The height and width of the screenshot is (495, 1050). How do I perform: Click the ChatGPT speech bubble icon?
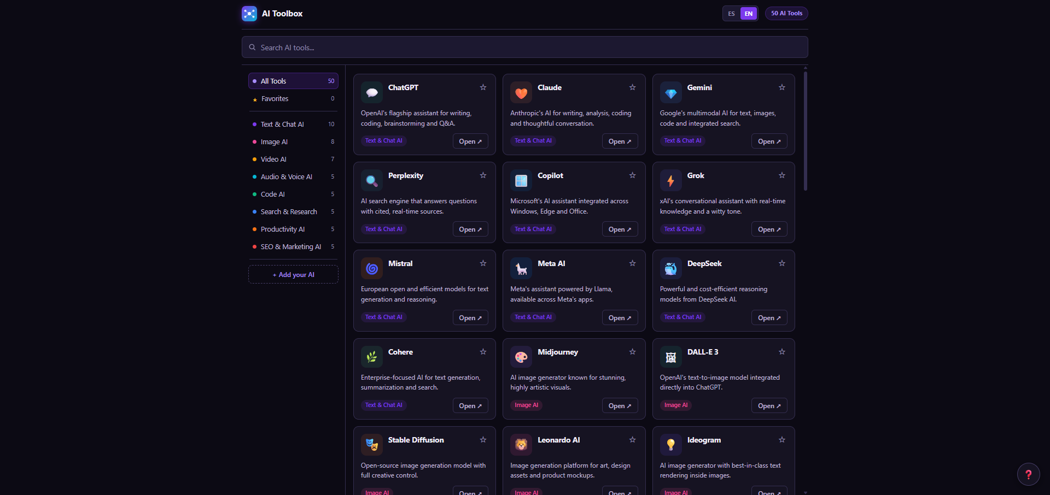(372, 92)
